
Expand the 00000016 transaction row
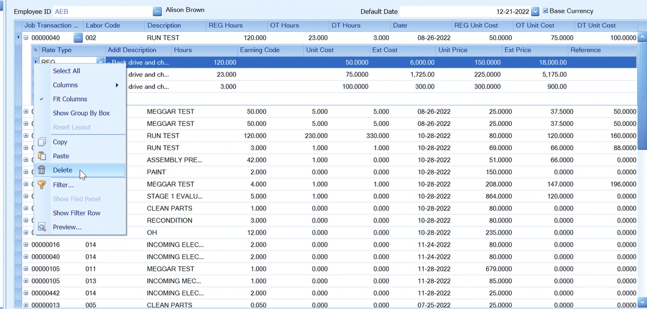pyautogui.click(x=25, y=245)
